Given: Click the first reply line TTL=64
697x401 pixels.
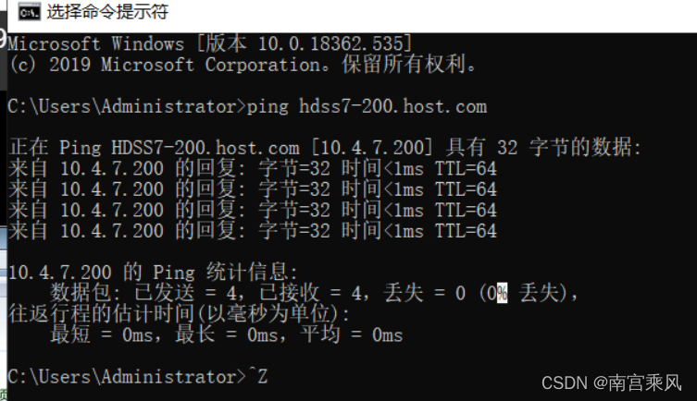Looking at the screenshot, I should (x=466, y=168).
